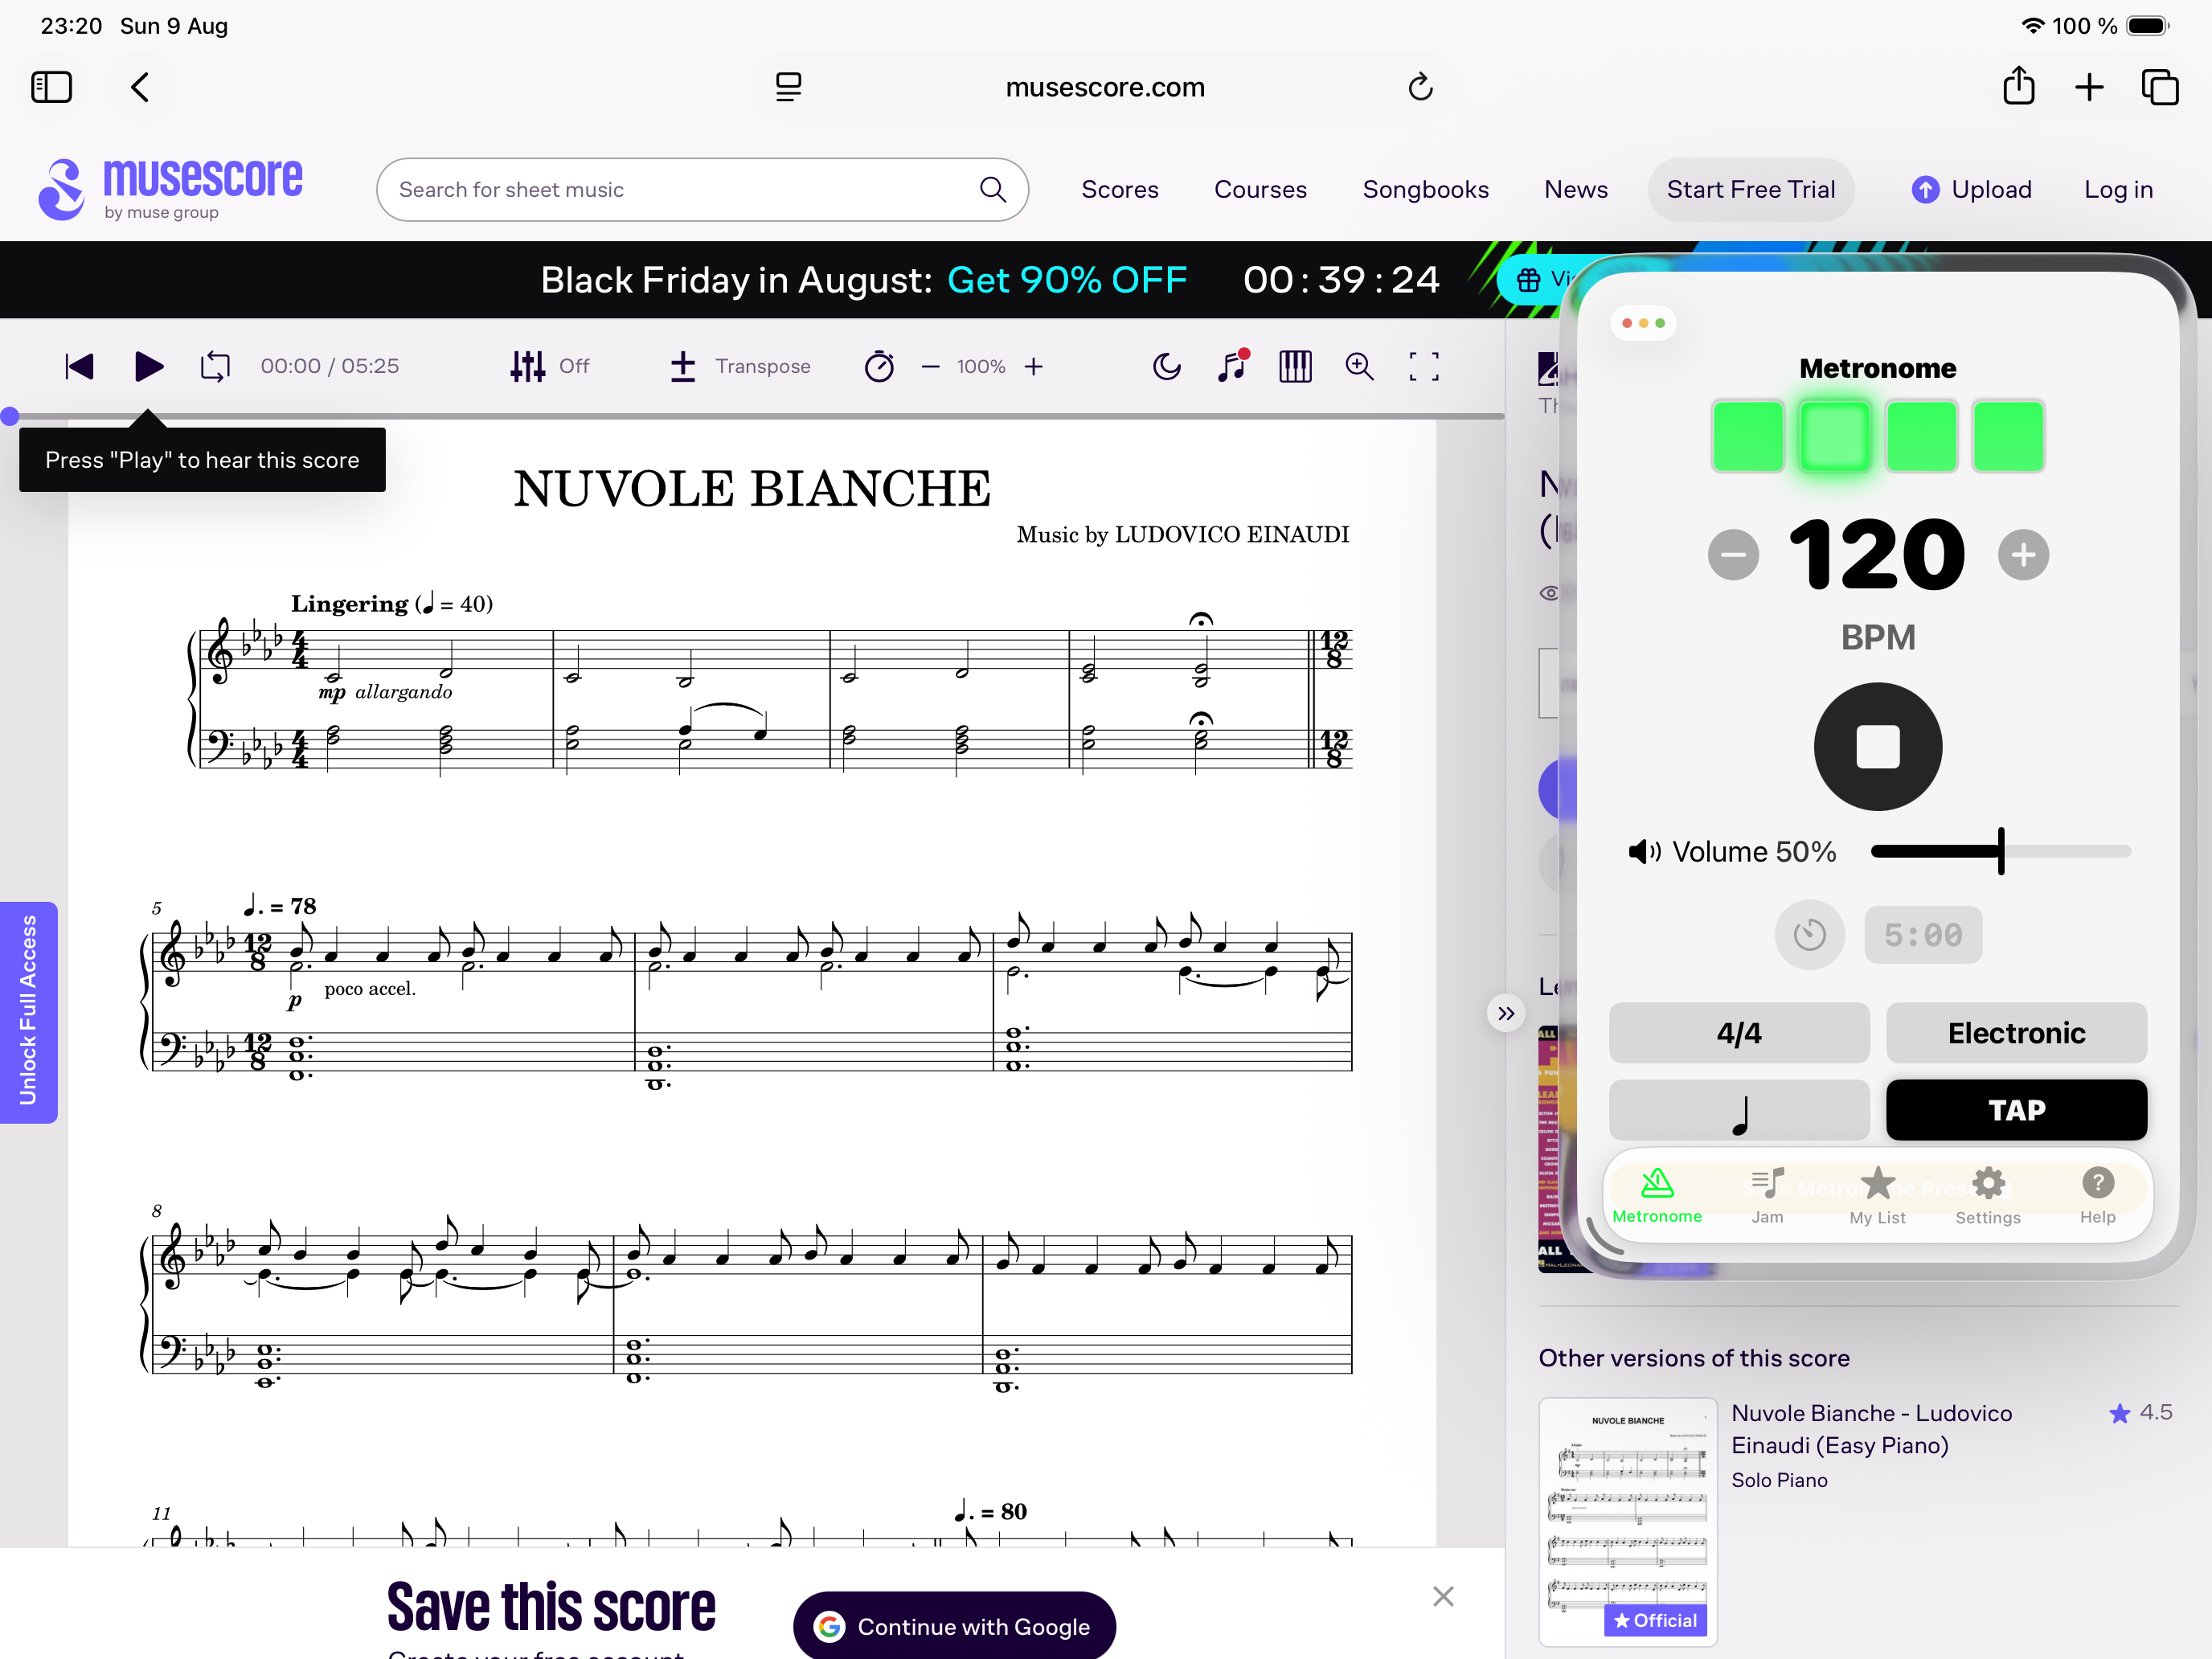Open the Transpose control
Image resolution: width=2212 pixels, height=1659 pixels.
tap(740, 366)
